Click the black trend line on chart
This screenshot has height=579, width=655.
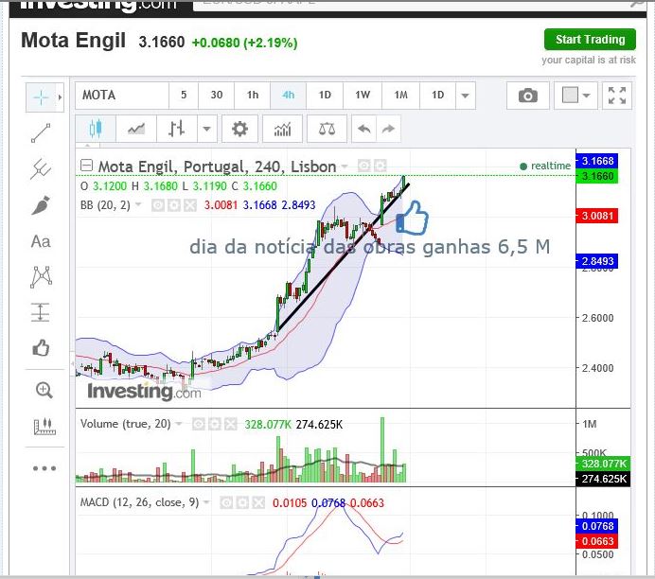pyautogui.click(x=344, y=257)
